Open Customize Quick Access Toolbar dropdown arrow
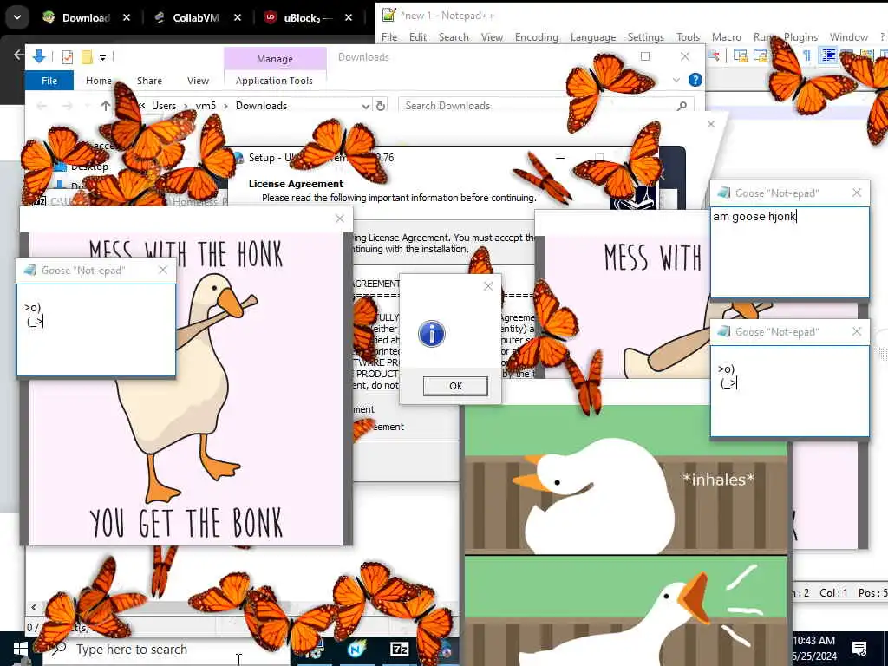888x666 pixels. point(102,58)
